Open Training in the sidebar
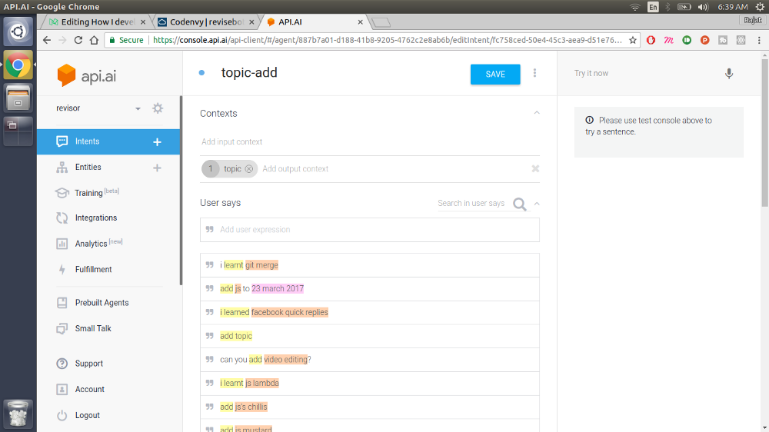The image size is (769, 432). 88,193
